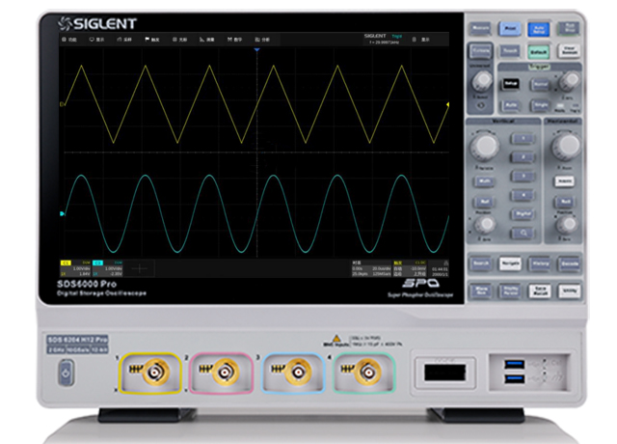Open the yellow C1 channel descriptor box
This screenshot has width=617, height=444.
pyautogui.click(x=75, y=268)
